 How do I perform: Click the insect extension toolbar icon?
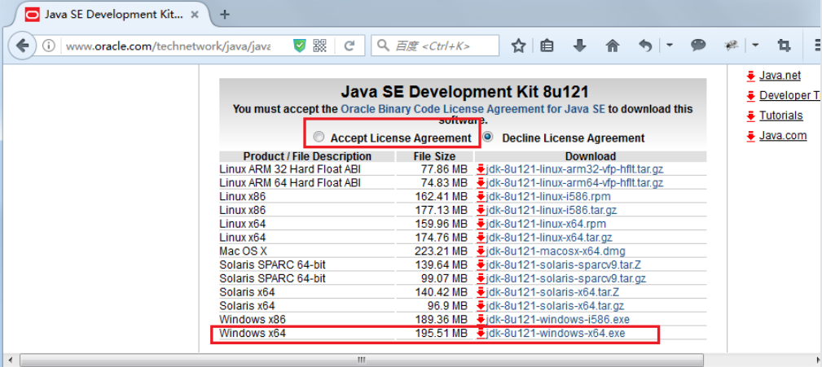coord(731,46)
